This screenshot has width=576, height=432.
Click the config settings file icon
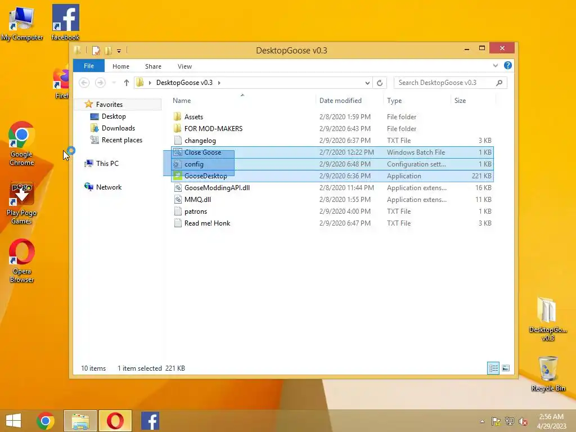click(178, 164)
